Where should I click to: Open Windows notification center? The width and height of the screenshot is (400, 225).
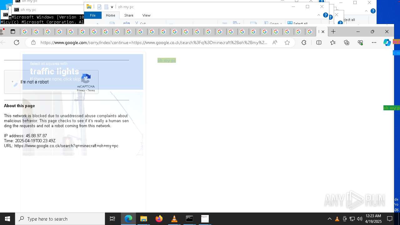[390, 219]
